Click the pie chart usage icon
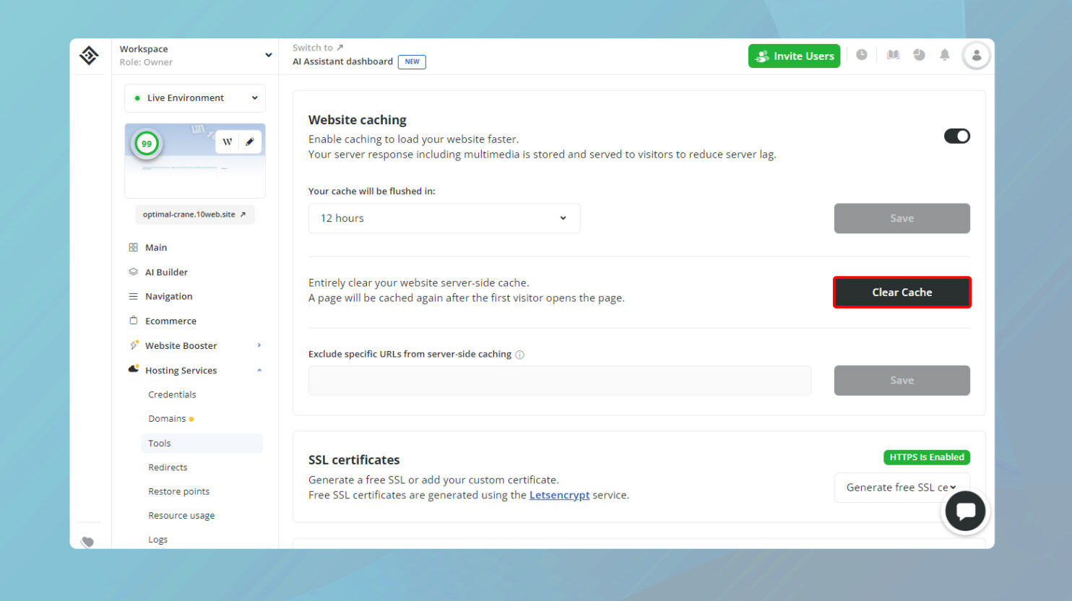1072x601 pixels. point(919,55)
